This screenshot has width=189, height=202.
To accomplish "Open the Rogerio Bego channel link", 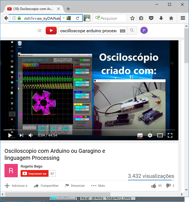I will (31, 166).
